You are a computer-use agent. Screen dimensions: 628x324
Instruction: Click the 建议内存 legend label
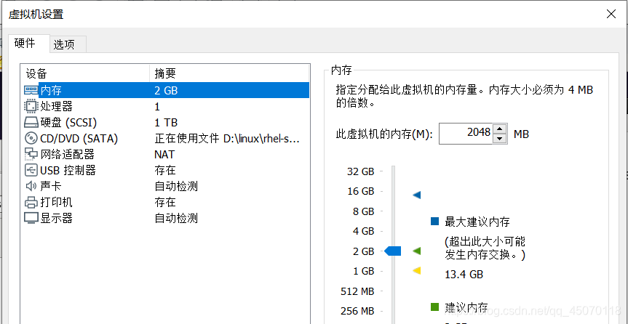466,307
